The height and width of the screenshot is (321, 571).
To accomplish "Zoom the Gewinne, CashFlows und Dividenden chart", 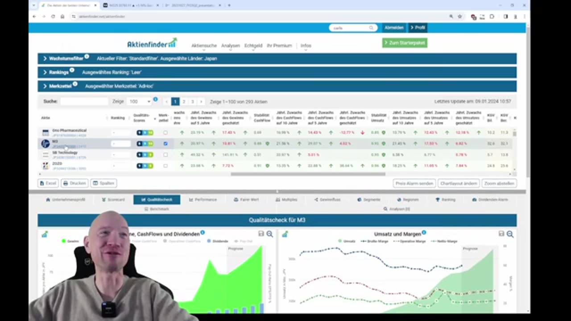I will [x=270, y=234].
